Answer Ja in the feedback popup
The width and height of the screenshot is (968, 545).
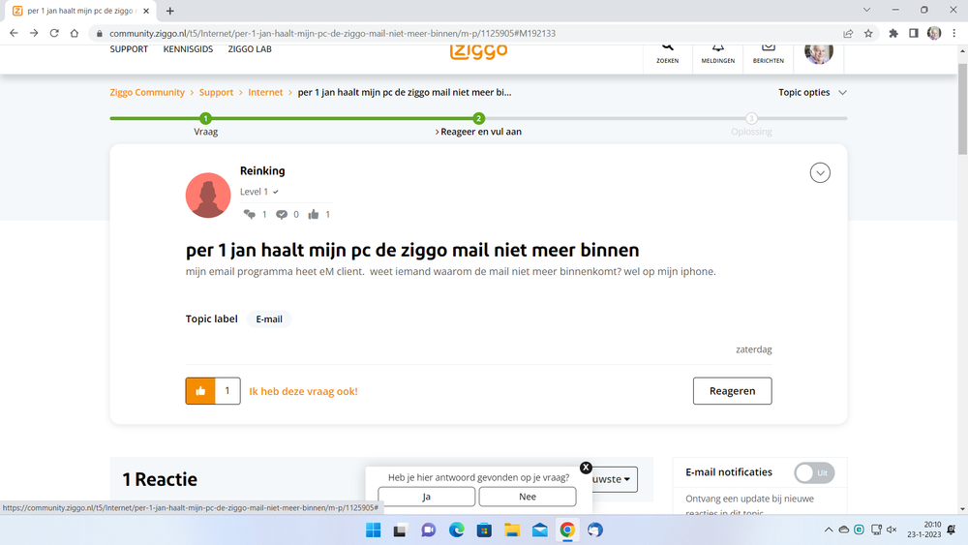pos(427,497)
